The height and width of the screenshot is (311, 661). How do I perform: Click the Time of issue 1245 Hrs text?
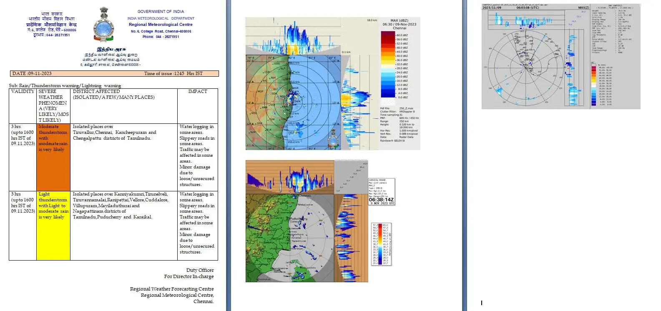click(x=173, y=73)
